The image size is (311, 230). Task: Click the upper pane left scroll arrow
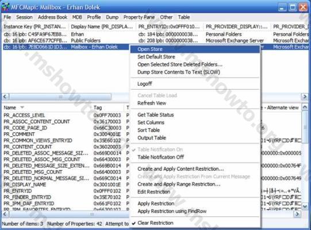(x=5, y=97)
